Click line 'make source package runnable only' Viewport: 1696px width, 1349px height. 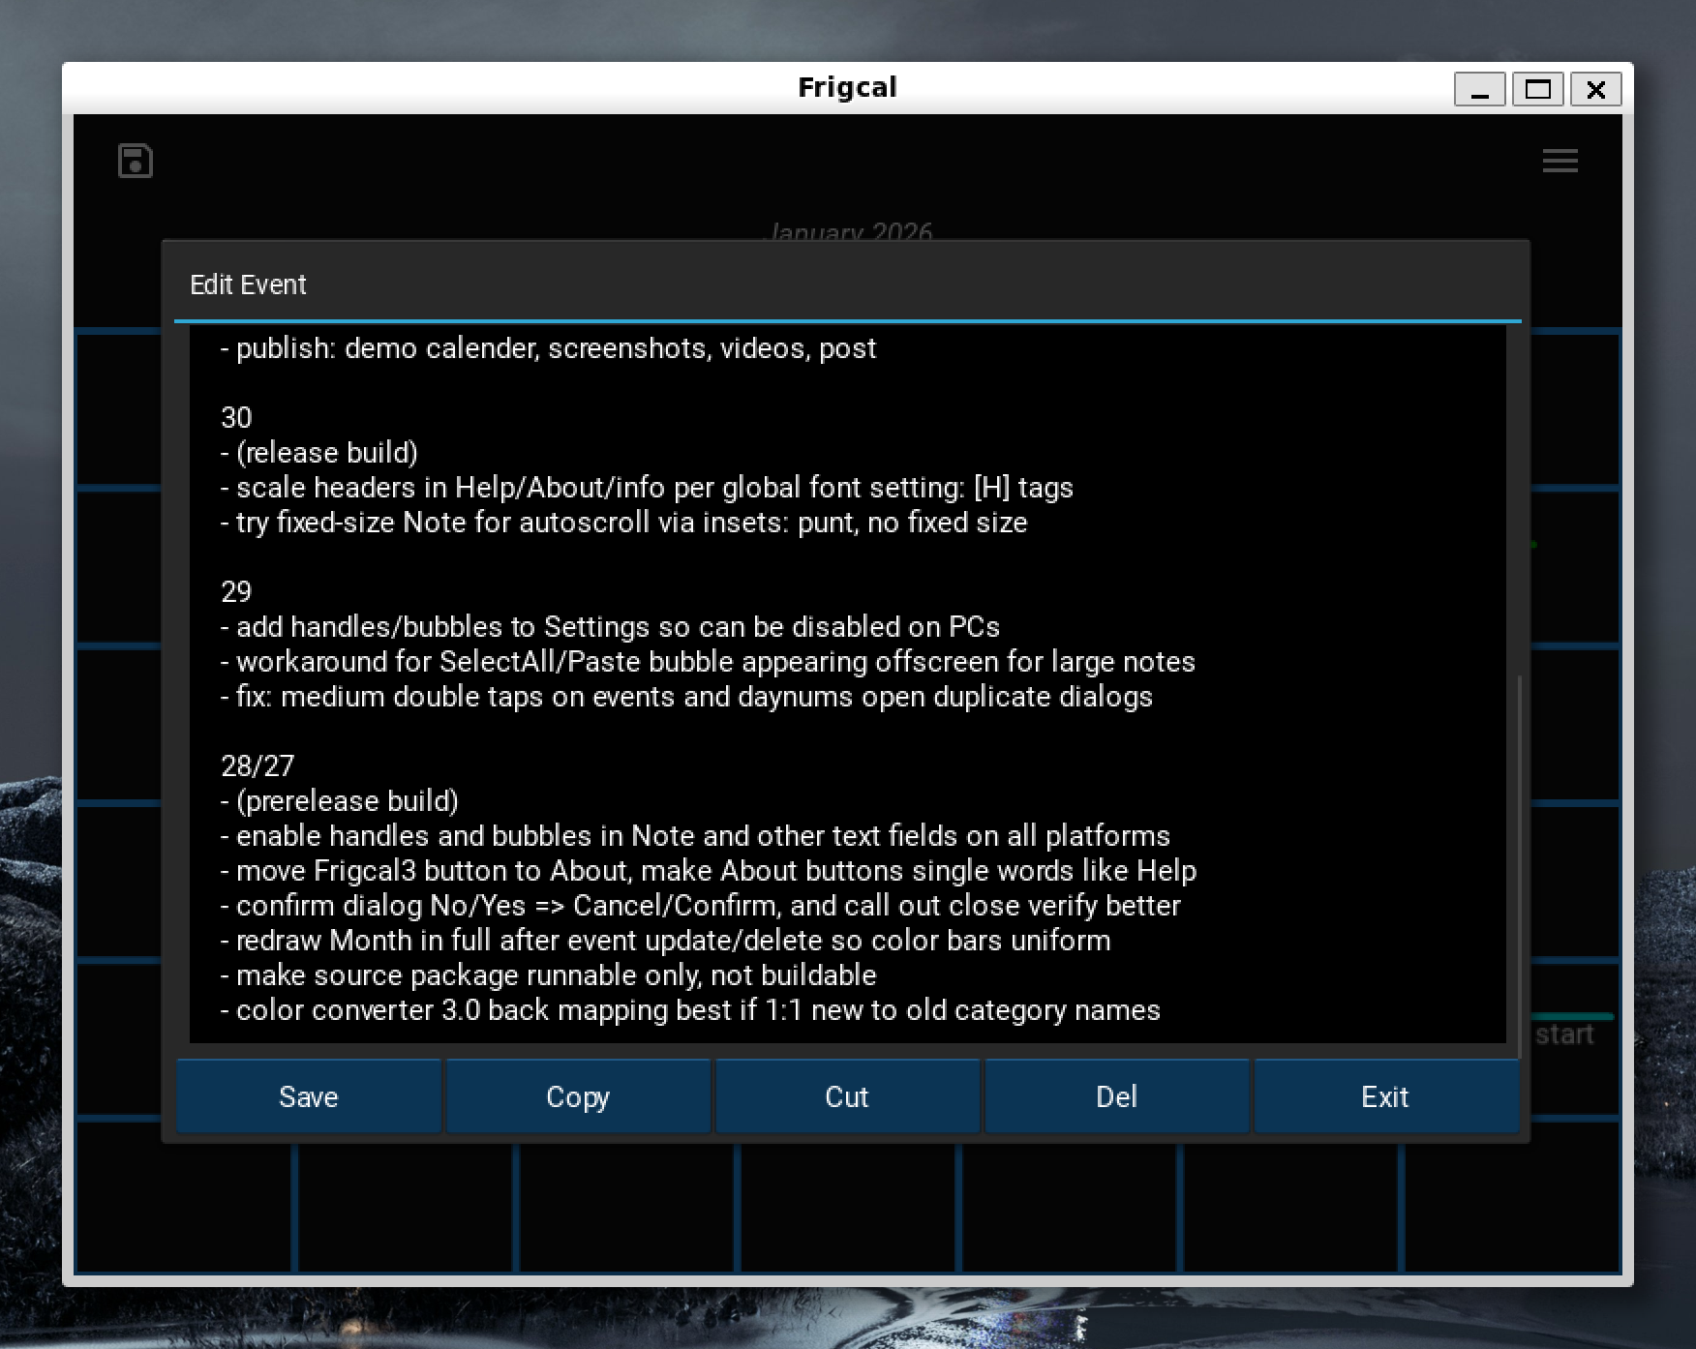[549, 975]
